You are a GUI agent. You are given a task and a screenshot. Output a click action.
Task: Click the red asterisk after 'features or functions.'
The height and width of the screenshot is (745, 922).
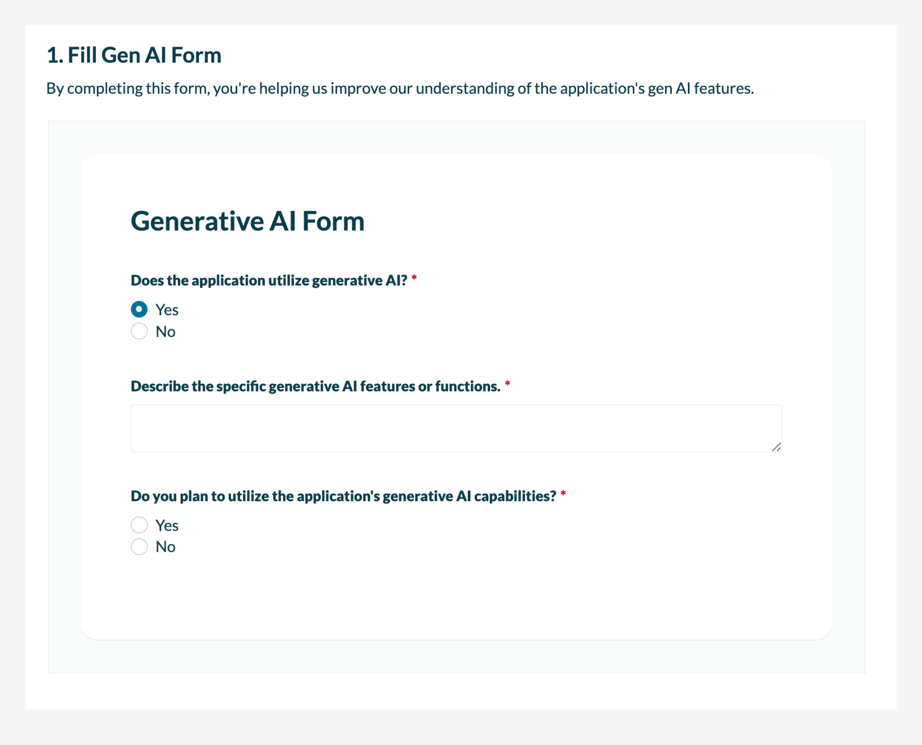507,384
